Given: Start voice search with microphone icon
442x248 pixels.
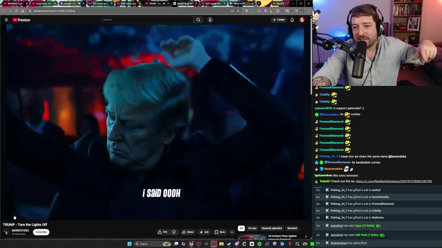Looking at the screenshot, I should click(210, 20).
